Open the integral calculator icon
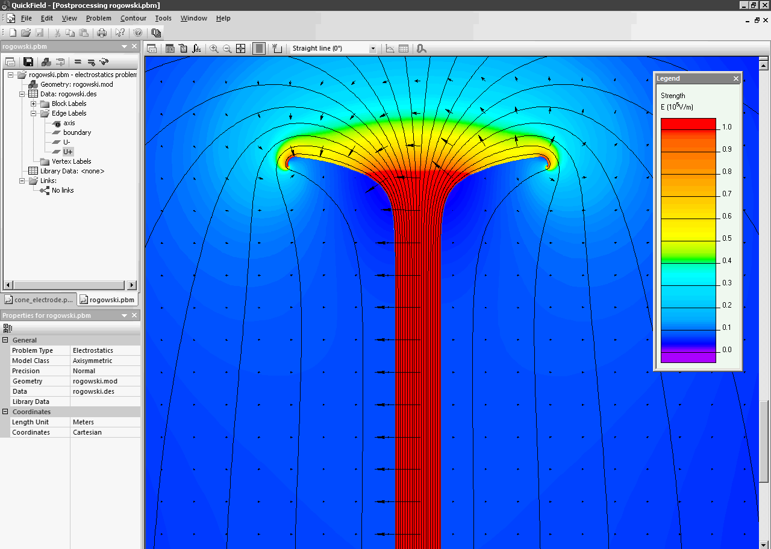The height and width of the screenshot is (549, 771). tap(197, 49)
